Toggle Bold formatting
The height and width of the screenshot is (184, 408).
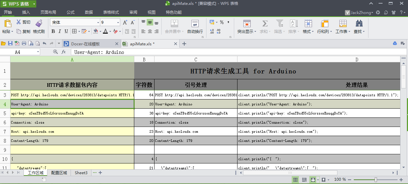53,31
